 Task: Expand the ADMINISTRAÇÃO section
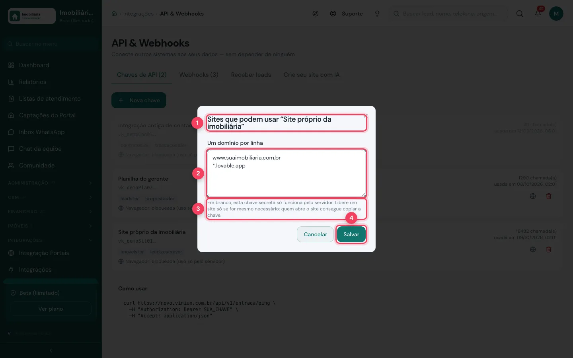[x=51, y=183]
